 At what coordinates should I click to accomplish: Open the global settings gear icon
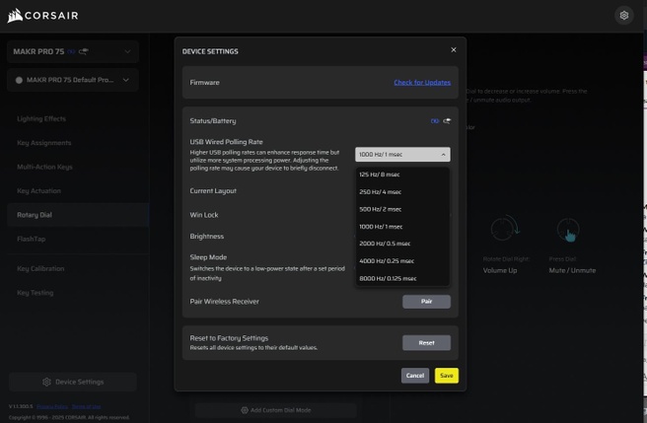(x=624, y=16)
